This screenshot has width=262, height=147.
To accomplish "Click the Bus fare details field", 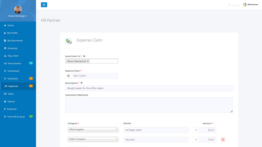I will pyautogui.click(x=156, y=140).
